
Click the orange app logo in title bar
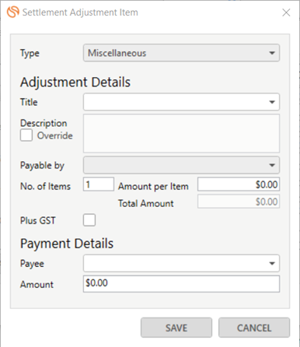coord(13,12)
